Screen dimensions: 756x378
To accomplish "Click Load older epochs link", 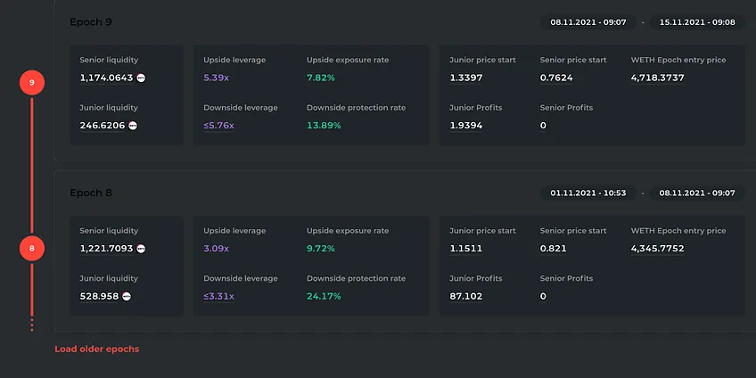I will (97, 349).
